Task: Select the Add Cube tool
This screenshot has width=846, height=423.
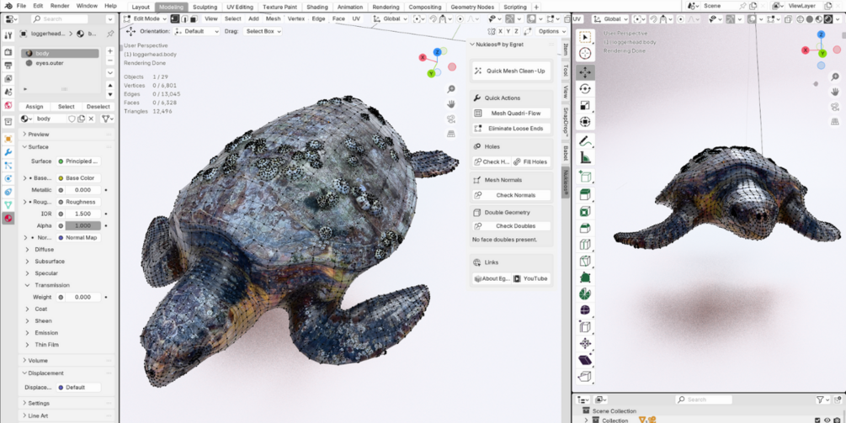Action: point(585,177)
